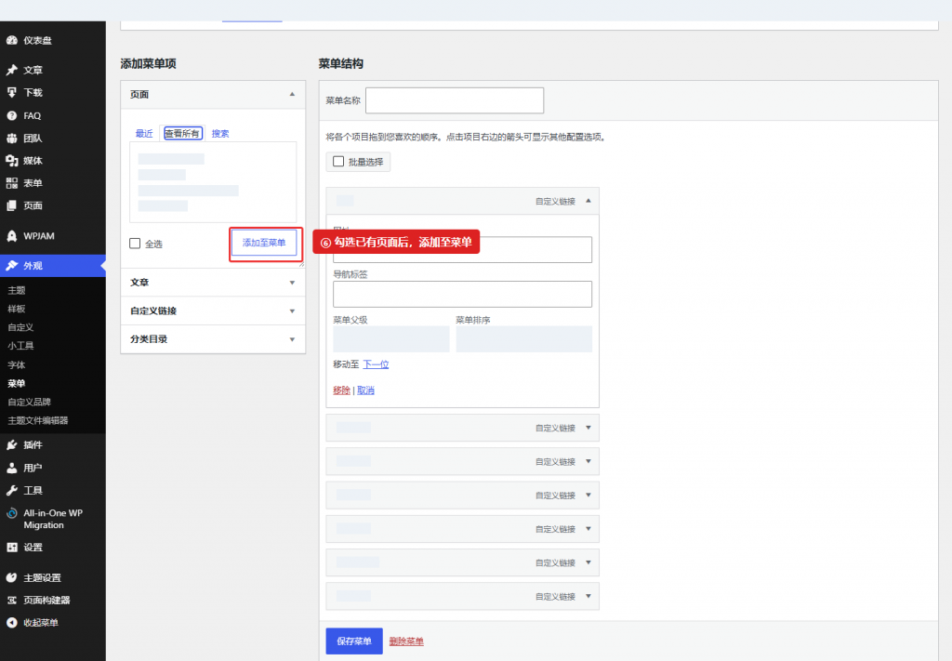
Task: Click the 添加至菜单 button
Action: [x=264, y=243]
